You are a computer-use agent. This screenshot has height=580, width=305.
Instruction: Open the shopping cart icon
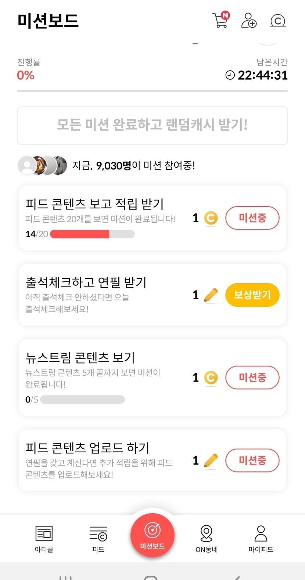click(220, 20)
